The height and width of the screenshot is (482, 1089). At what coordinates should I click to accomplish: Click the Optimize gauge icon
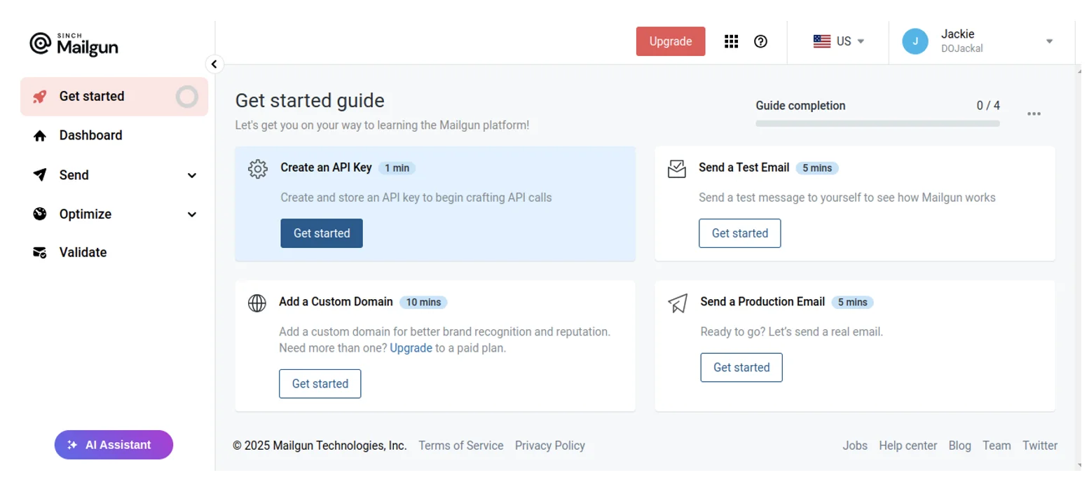[x=40, y=214]
